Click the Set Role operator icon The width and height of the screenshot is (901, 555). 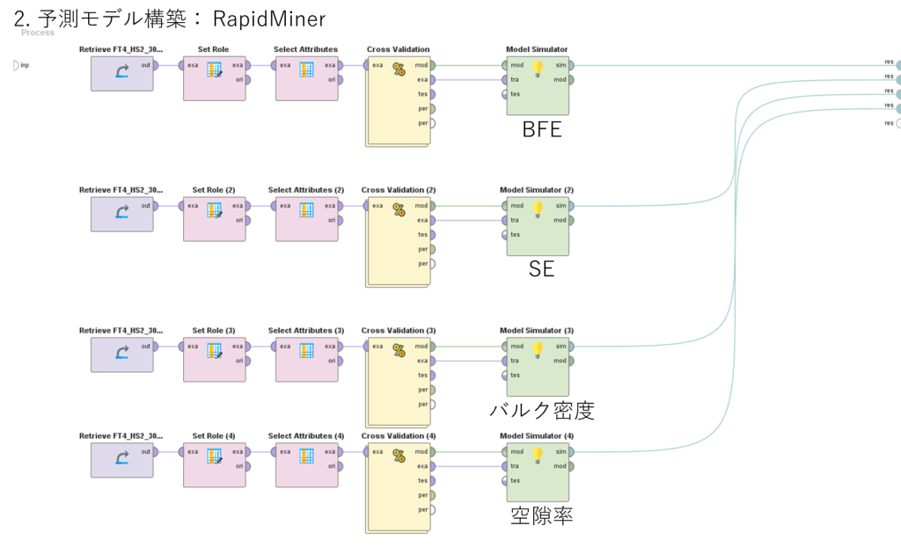(215, 70)
